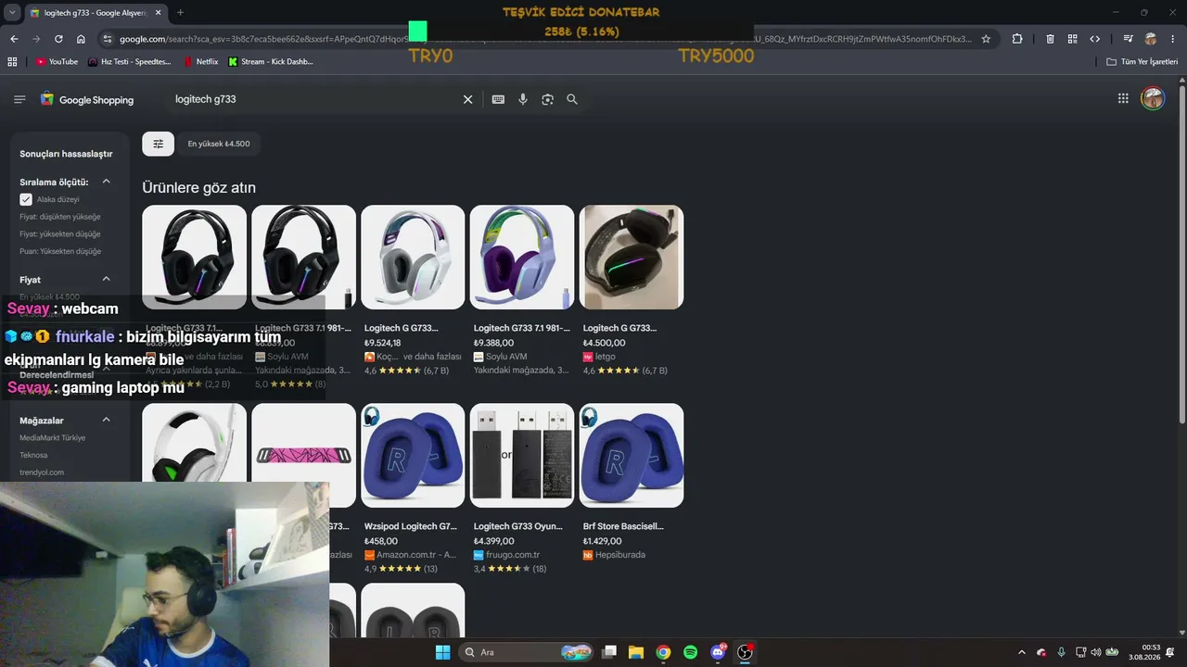Show hidden system tray icons
This screenshot has width=1187, height=667.
[1022, 652]
